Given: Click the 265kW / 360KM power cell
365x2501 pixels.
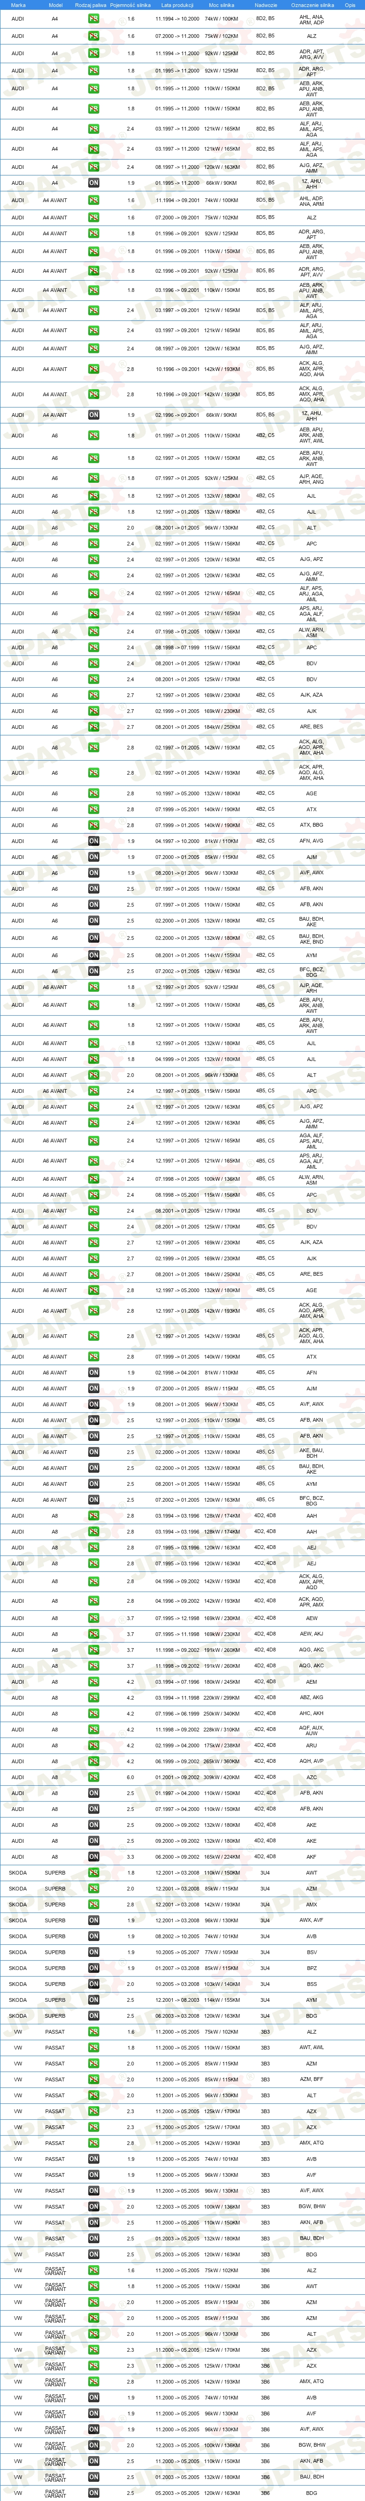Looking at the screenshot, I should click(222, 1761).
